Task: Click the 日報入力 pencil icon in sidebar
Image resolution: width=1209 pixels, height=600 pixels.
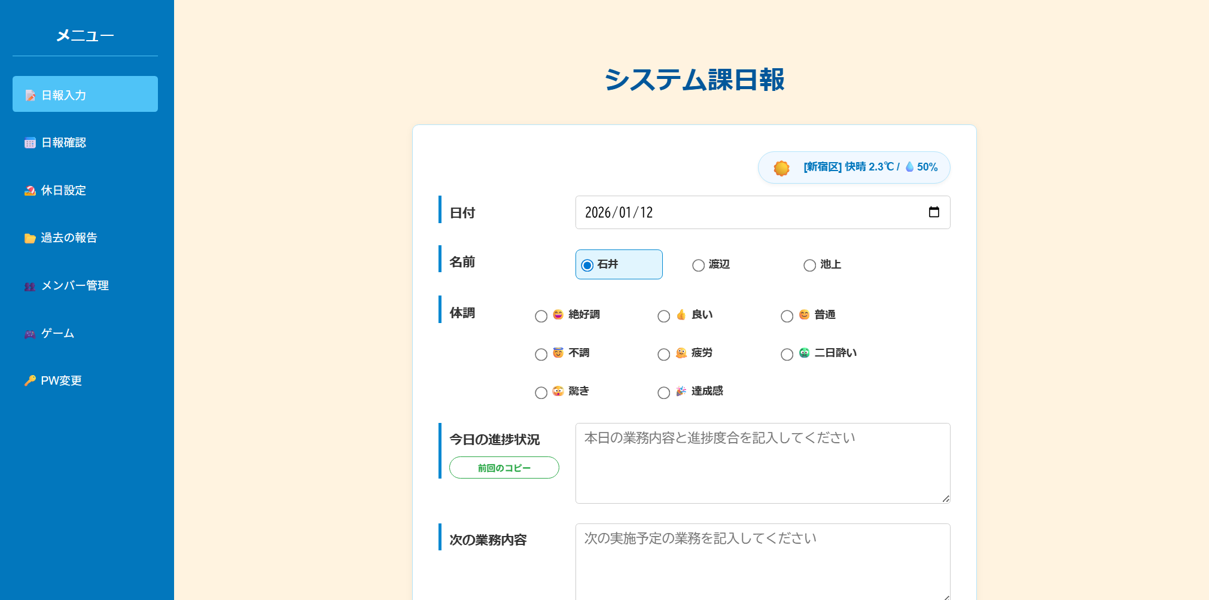Action: click(30, 95)
